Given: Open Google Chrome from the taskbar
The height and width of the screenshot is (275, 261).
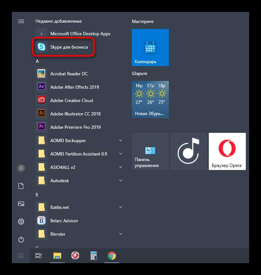Looking at the screenshot, I should 112,256.
